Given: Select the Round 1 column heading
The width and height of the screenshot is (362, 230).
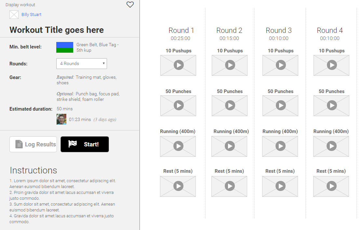Looking at the screenshot, I should [x=181, y=30].
